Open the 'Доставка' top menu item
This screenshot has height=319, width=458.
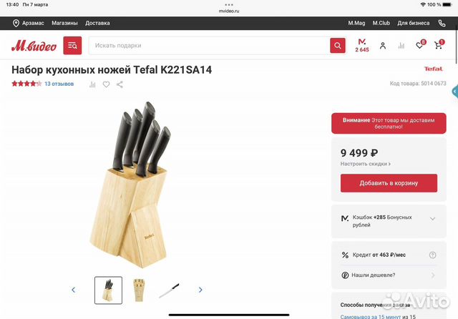point(97,23)
